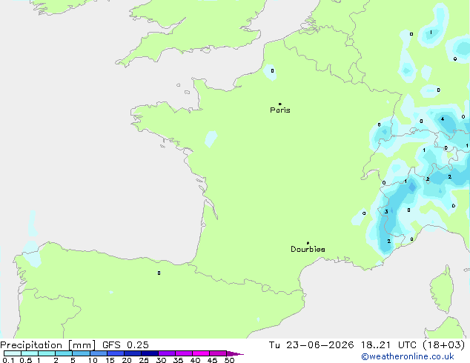The width and height of the screenshot is (470, 363).
Task: Click the '(18+03)' forecast offset text
Action: (443, 345)
